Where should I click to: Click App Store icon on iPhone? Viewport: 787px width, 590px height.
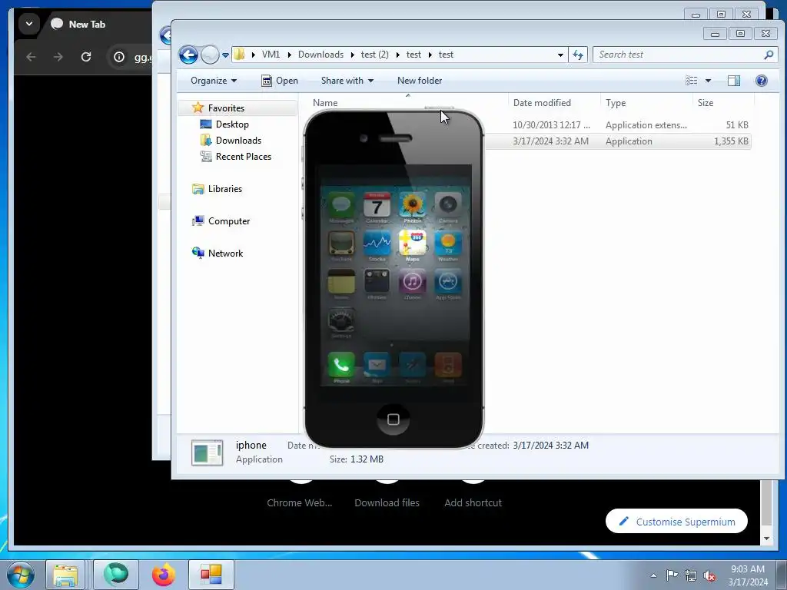pyautogui.click(x=448, y=281)
